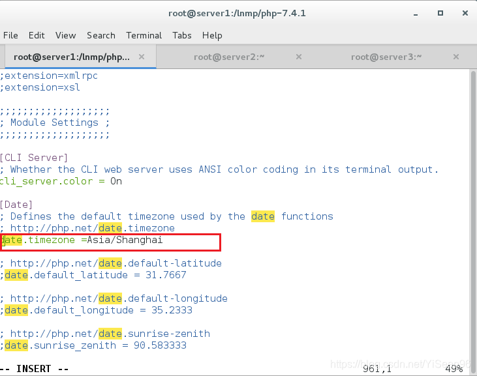Open the Help menu
This screenshot has width=477, height=376.
(x=212, y=36)
